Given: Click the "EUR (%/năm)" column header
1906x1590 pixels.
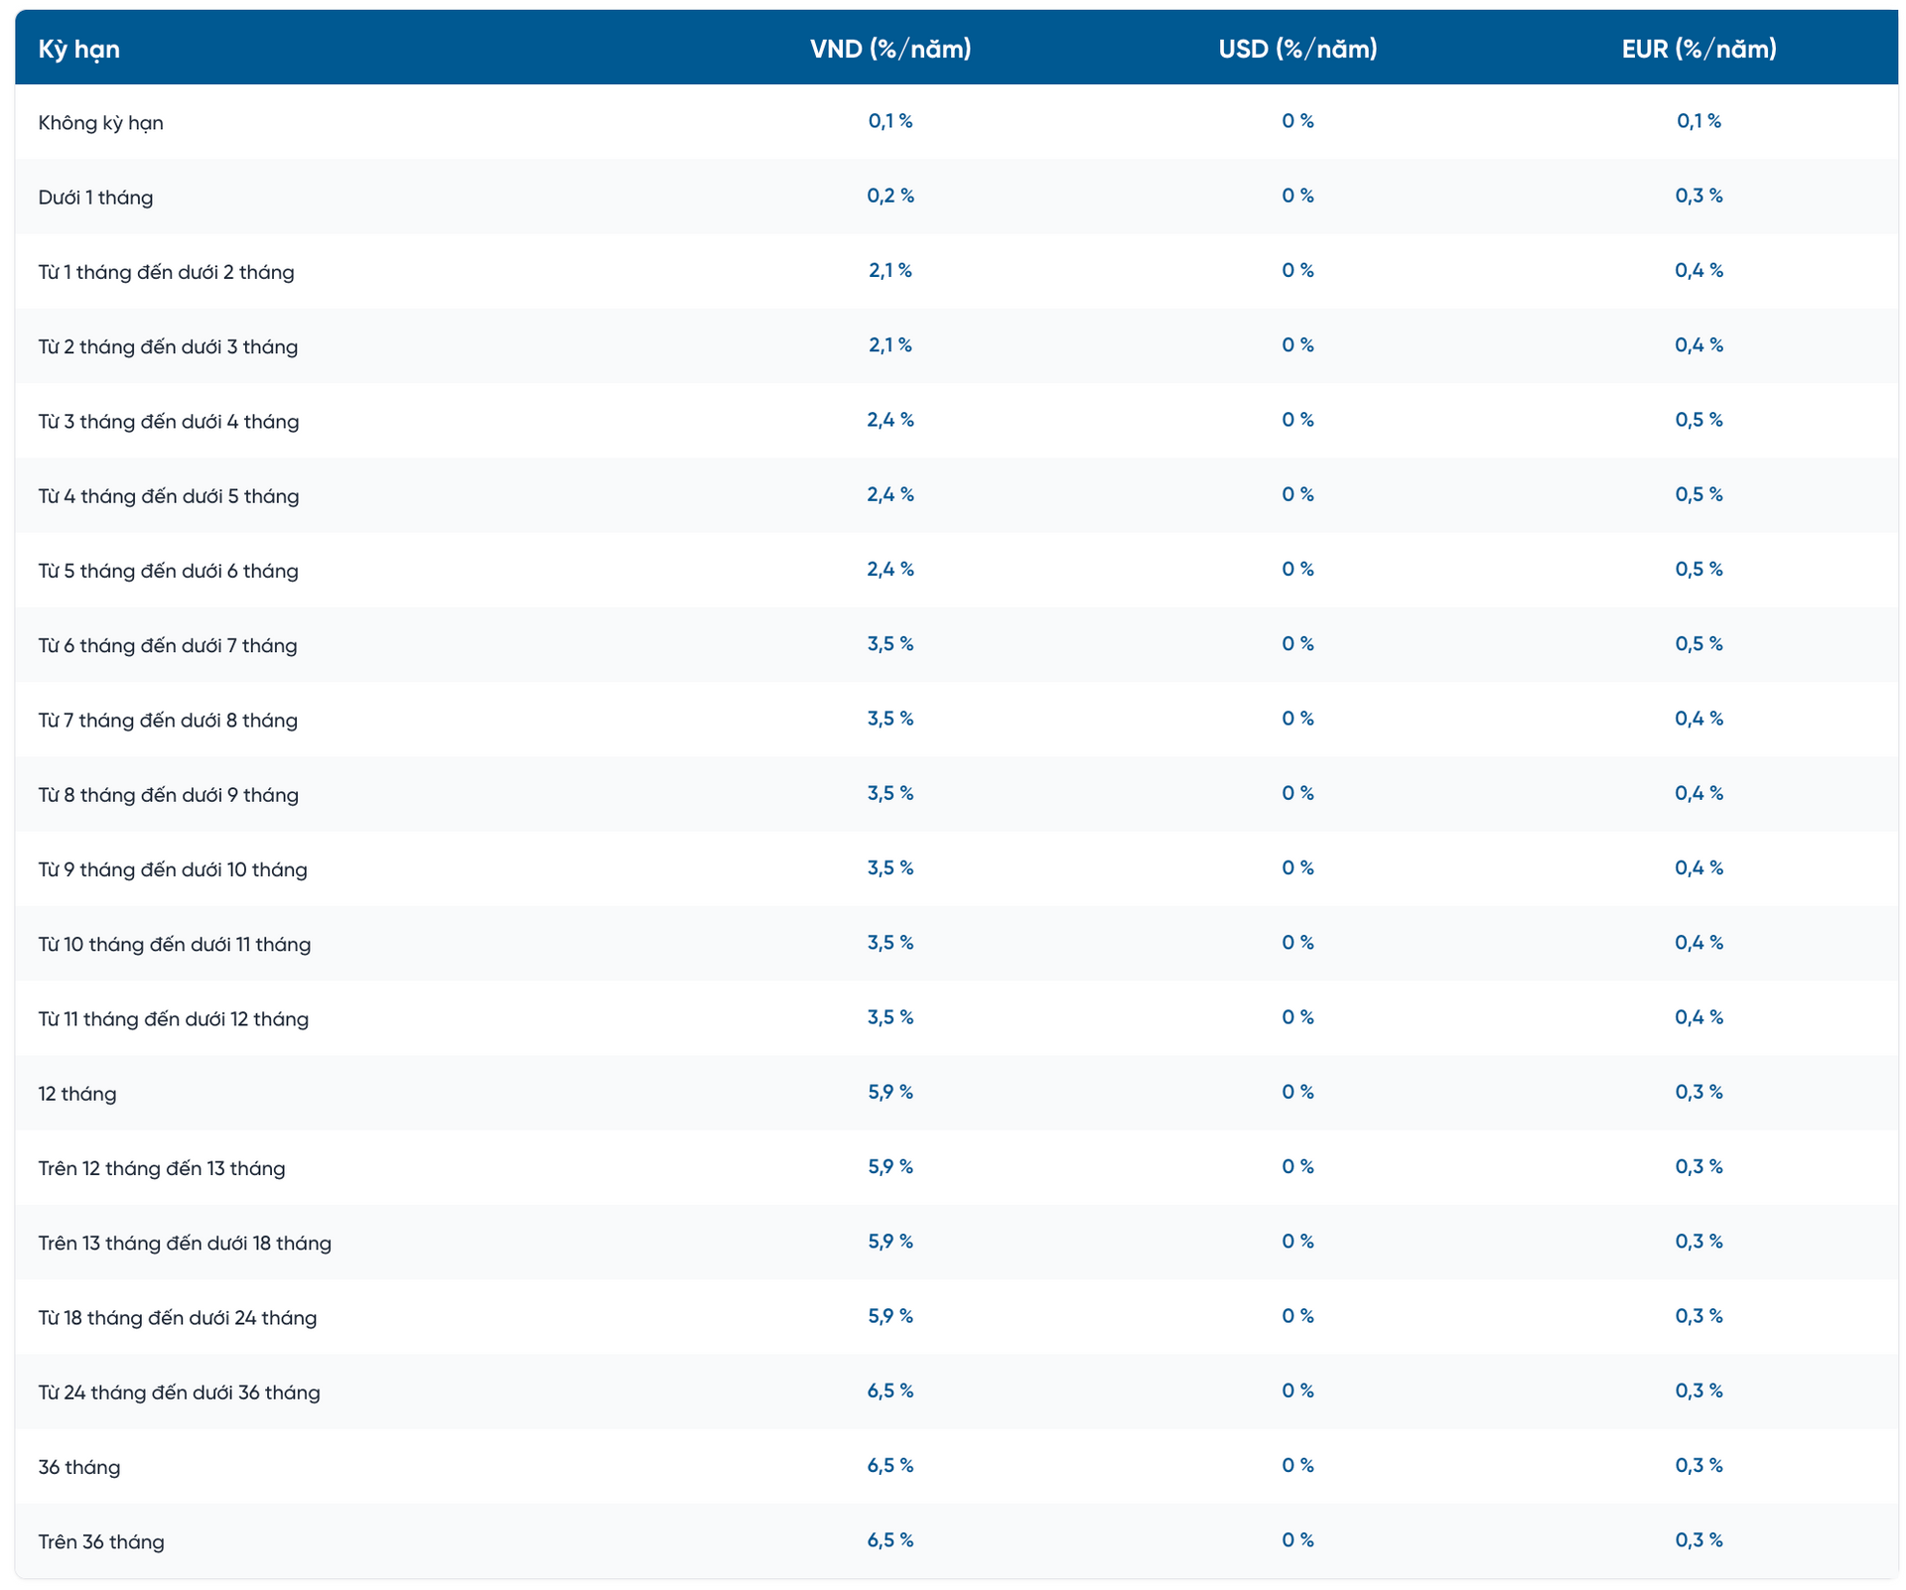Looking at the screenshot, I should tap(1699, 49).
